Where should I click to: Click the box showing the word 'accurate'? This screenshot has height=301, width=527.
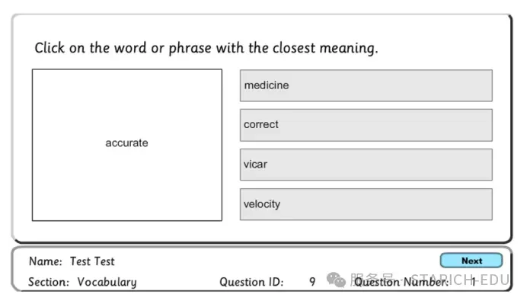pos(127,145)
